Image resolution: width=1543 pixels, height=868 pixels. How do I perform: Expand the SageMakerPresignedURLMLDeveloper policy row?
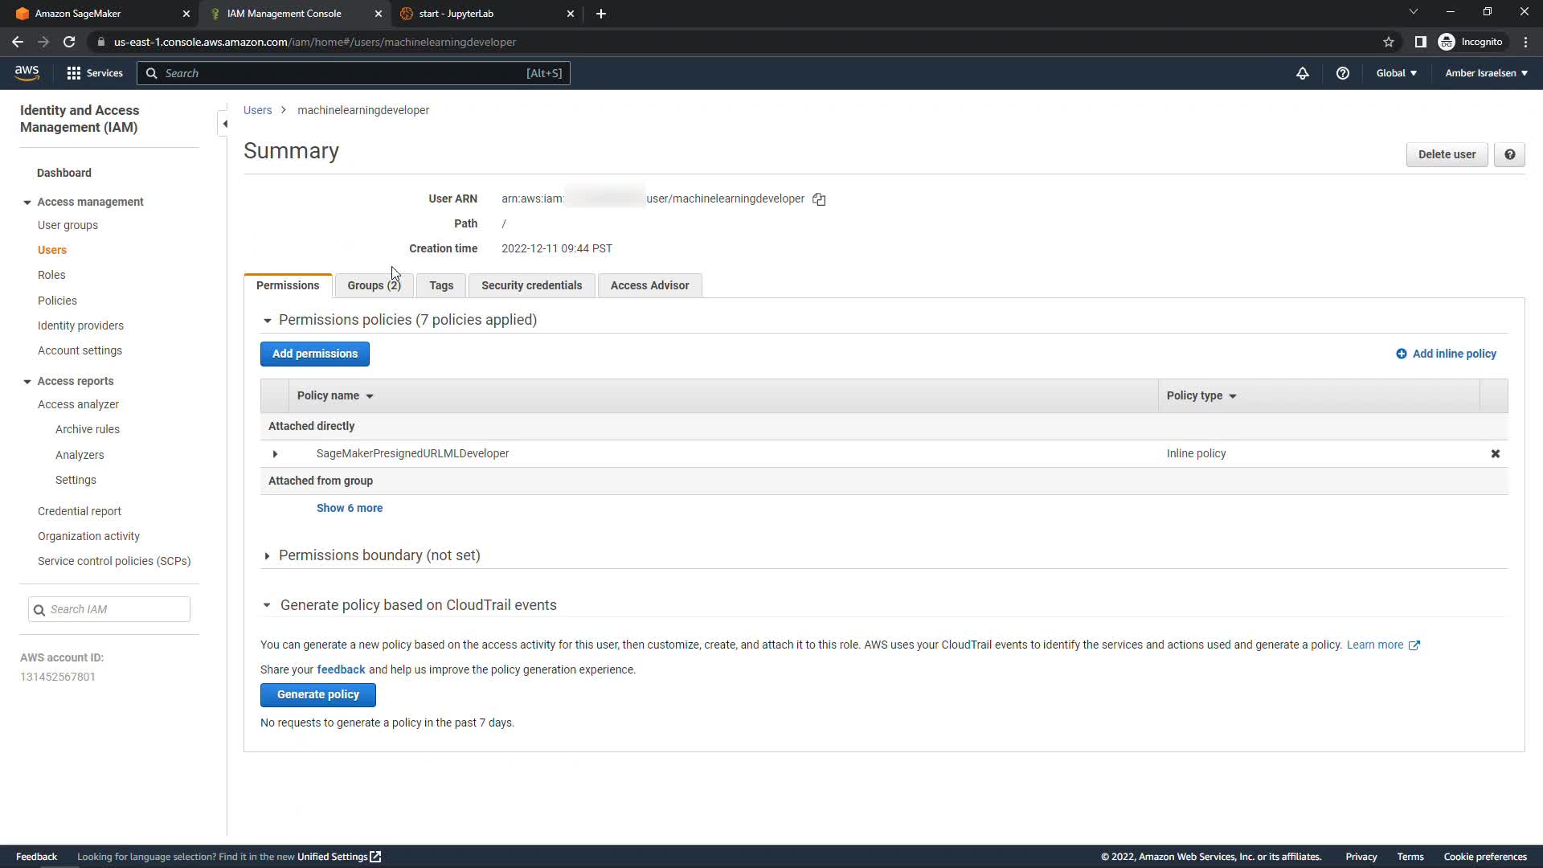275,454
